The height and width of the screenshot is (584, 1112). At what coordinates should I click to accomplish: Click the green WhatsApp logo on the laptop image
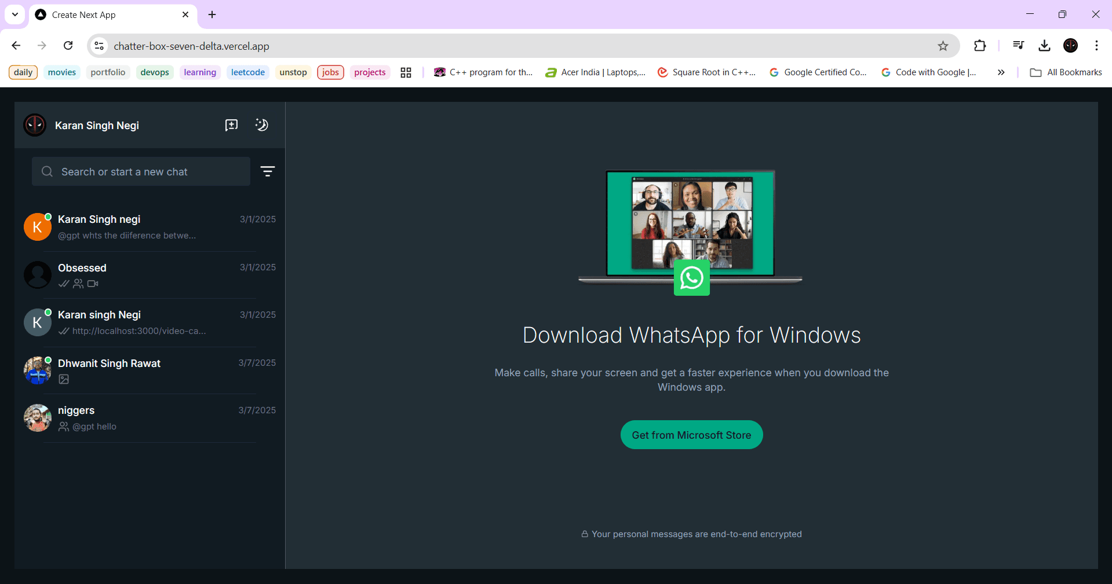click(691, 278)
